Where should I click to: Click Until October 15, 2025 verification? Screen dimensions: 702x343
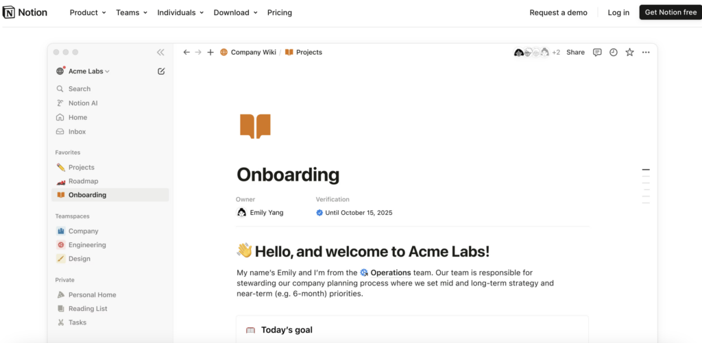click(359, 213)
